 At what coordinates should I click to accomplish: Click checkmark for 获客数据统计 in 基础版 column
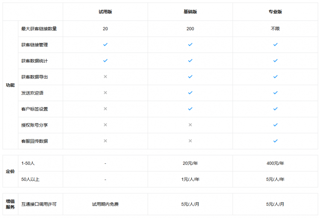[190, 61]
